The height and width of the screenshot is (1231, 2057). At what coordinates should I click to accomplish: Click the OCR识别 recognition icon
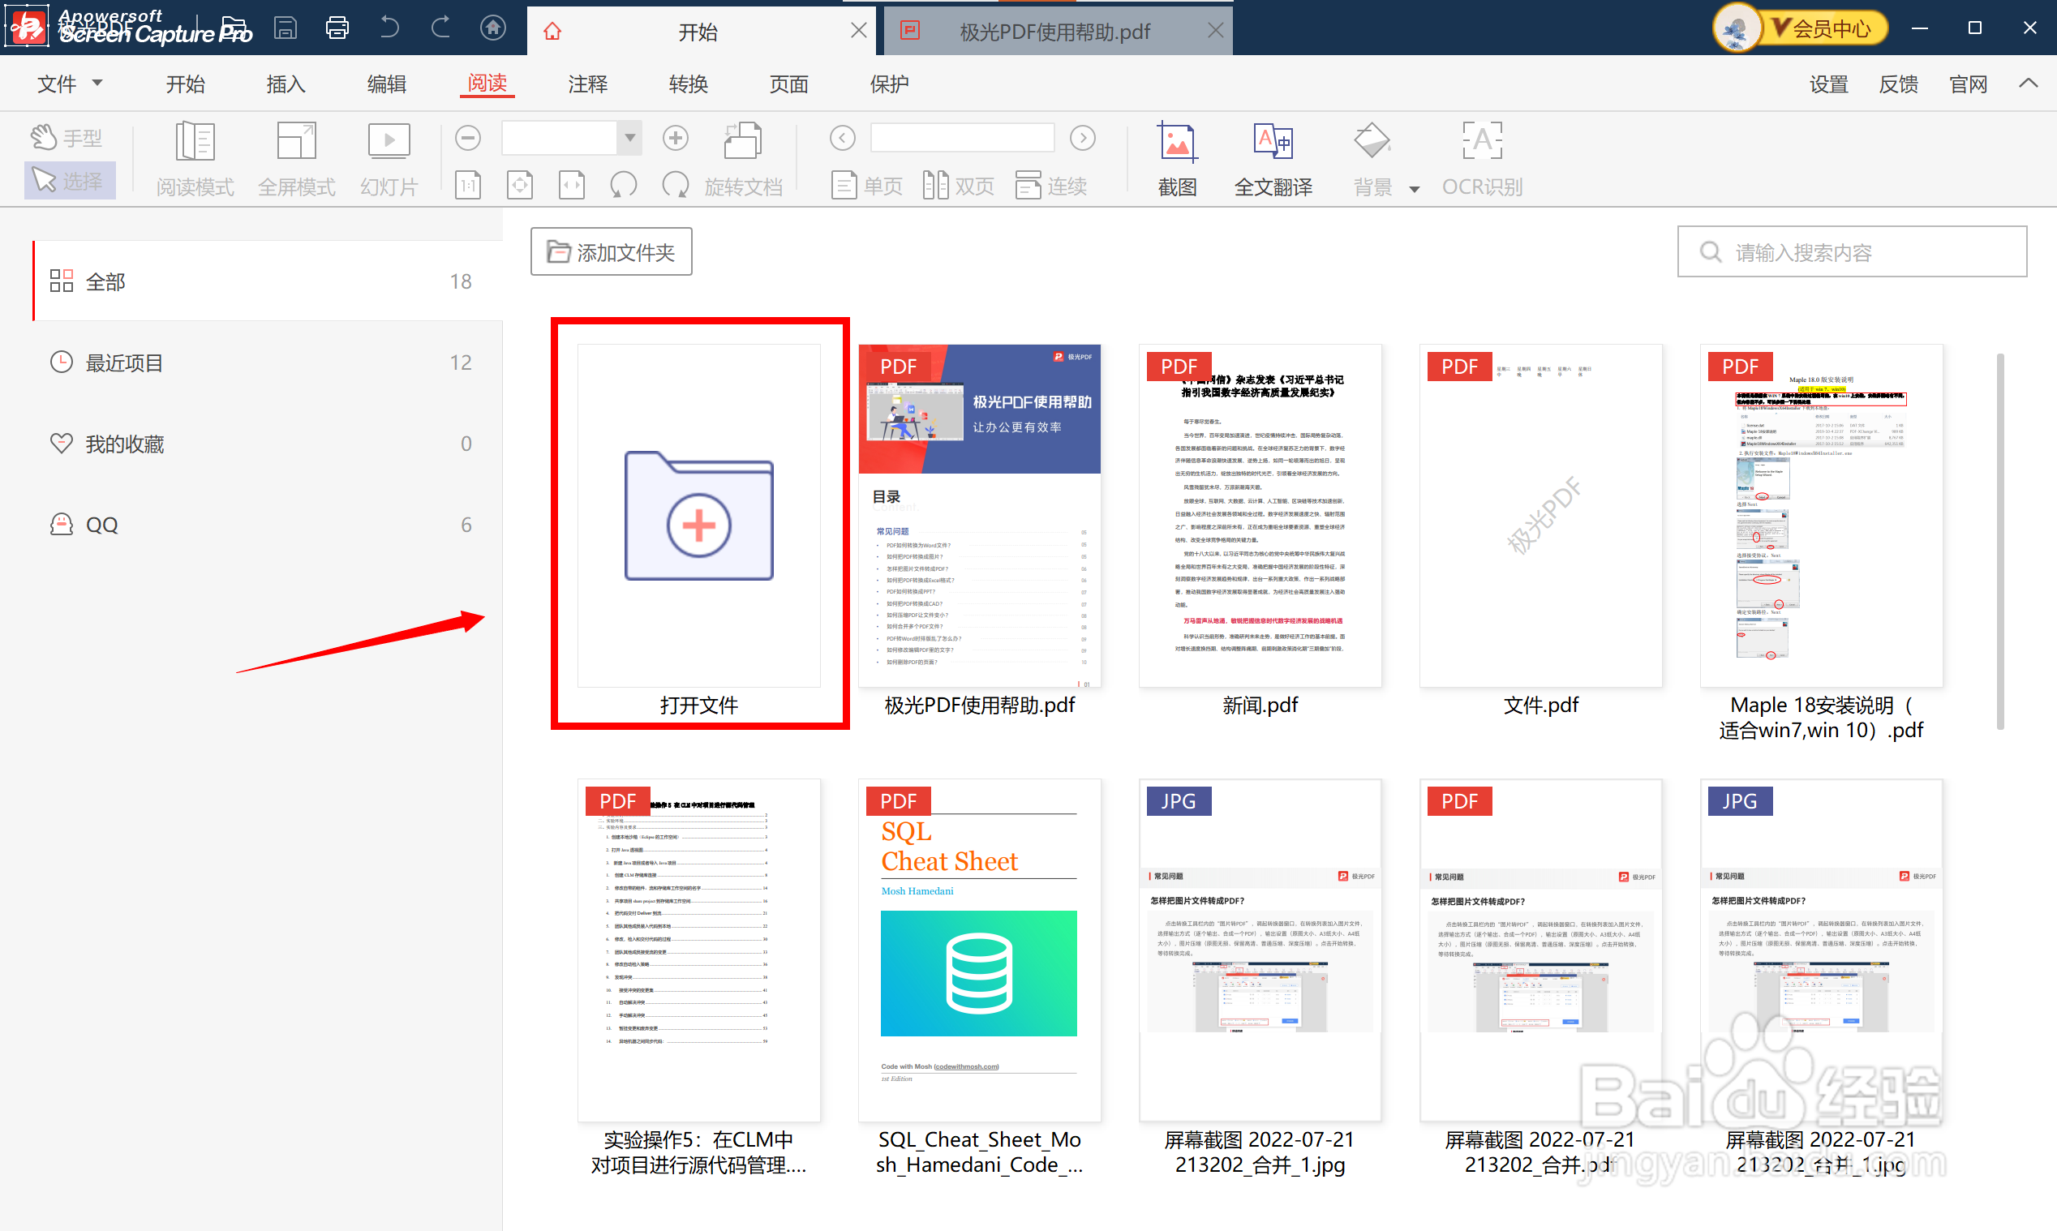coord(1481,142)
